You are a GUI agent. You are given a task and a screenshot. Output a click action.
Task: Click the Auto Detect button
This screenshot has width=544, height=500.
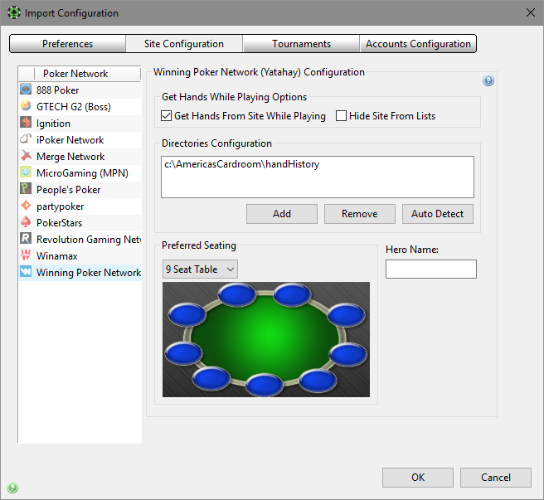coord(438,214)
